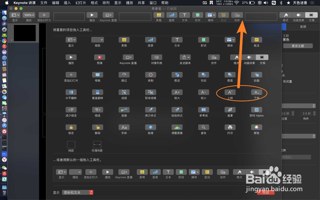Click the toolbar 播放 play button
The image size is (320, 200).
click(92, 15)
